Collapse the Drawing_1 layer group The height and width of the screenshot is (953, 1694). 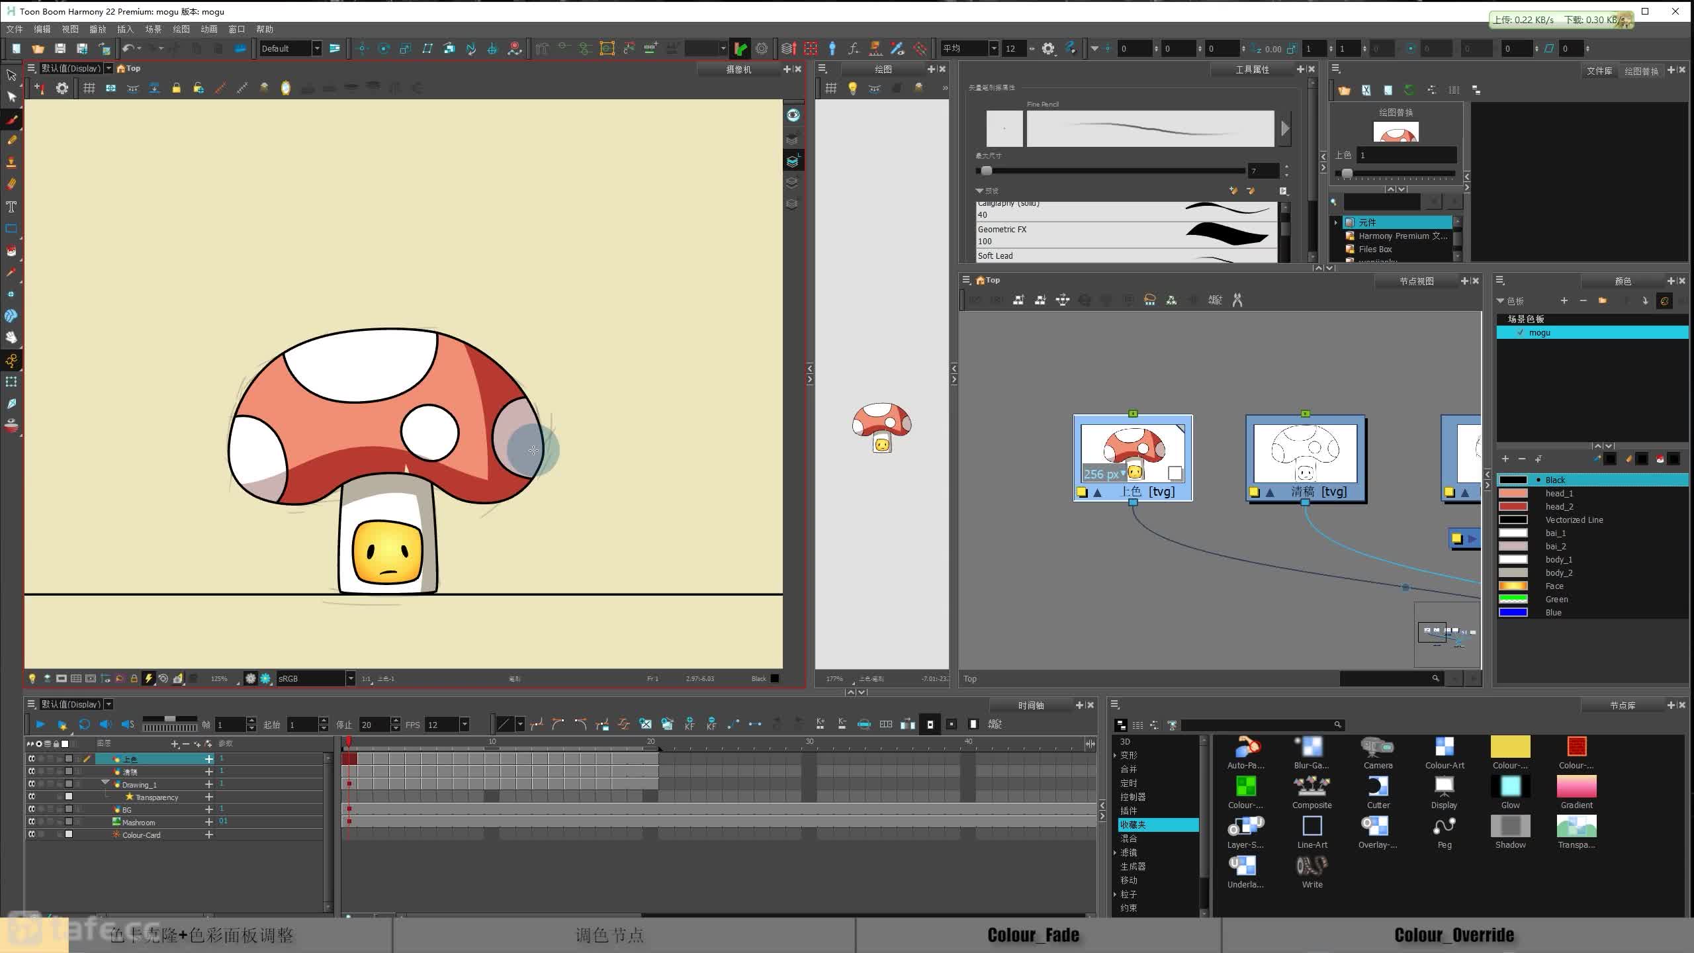click(x=105, y=784)
